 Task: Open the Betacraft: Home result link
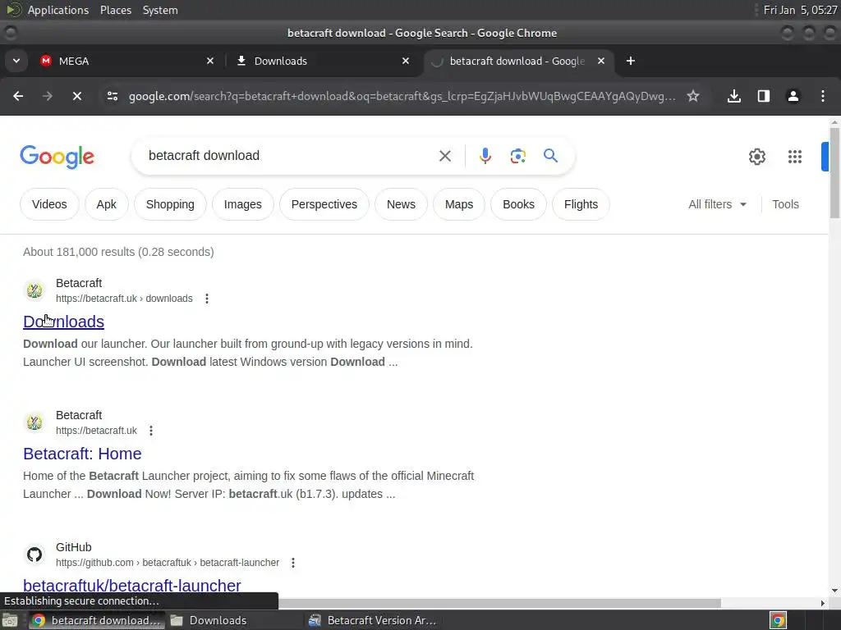tap(82, 454)
